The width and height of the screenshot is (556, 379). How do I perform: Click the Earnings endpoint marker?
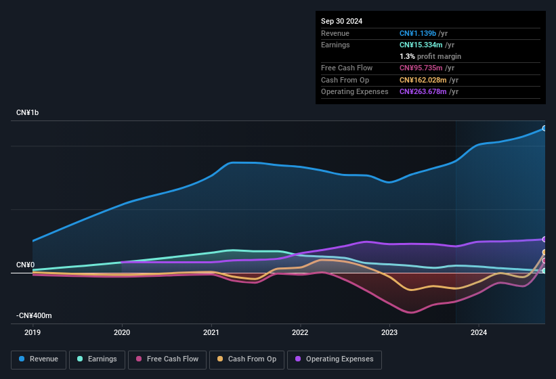click(x=544, y=271)
